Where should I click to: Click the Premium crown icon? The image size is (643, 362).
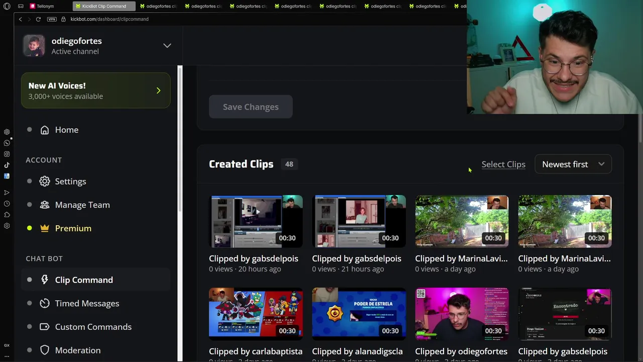[x=45, y=228]
